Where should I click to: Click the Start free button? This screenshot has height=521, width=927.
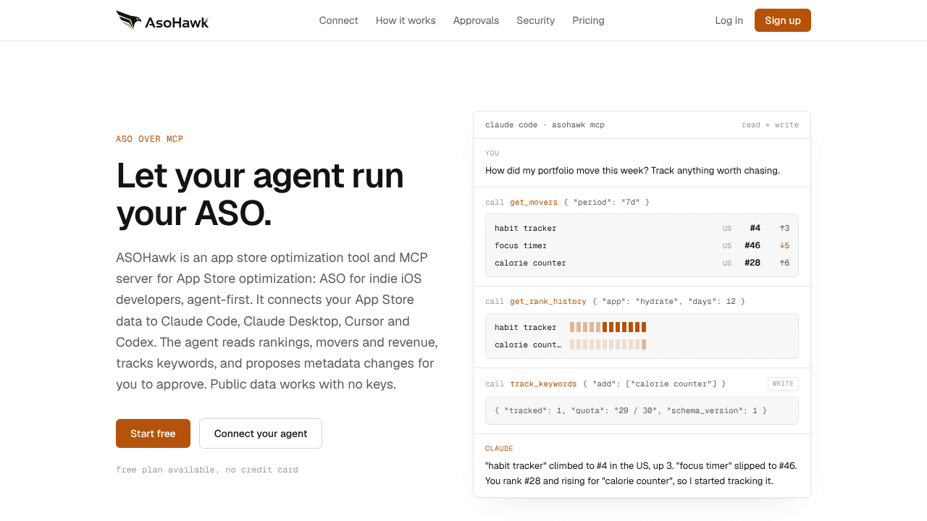[x=153, y=433]
